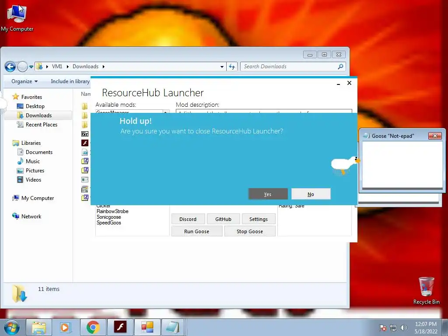Image resolution: width=448 pixels, height=336 pixels.
Task: Open the address bar history dropdown
Action: pyautogui.click(x=222, y=67)
